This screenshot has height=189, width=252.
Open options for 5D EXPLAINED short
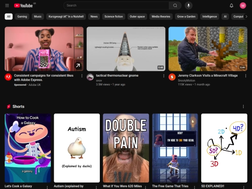point(244,187)
